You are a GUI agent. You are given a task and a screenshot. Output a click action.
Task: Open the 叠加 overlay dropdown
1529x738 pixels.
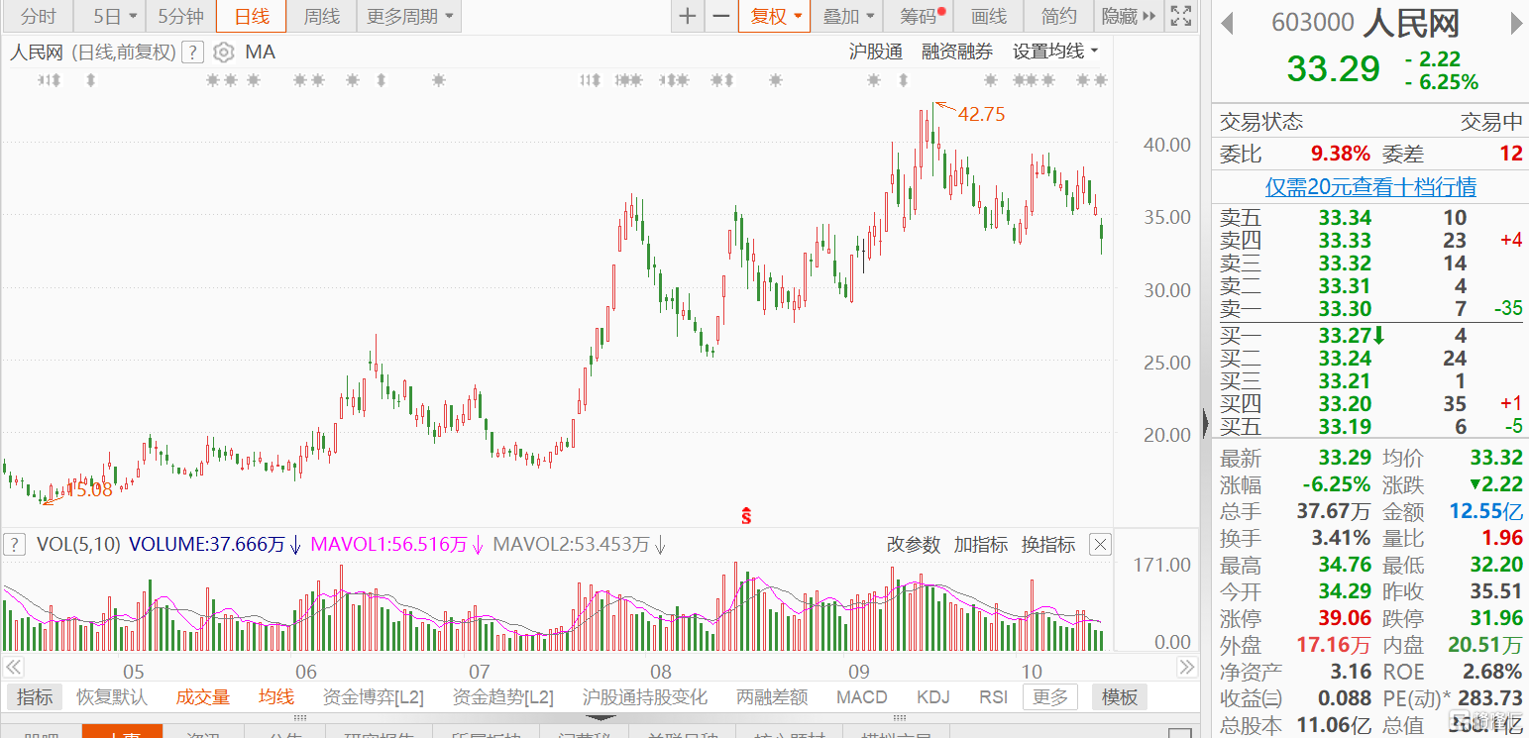coord(849,16)
